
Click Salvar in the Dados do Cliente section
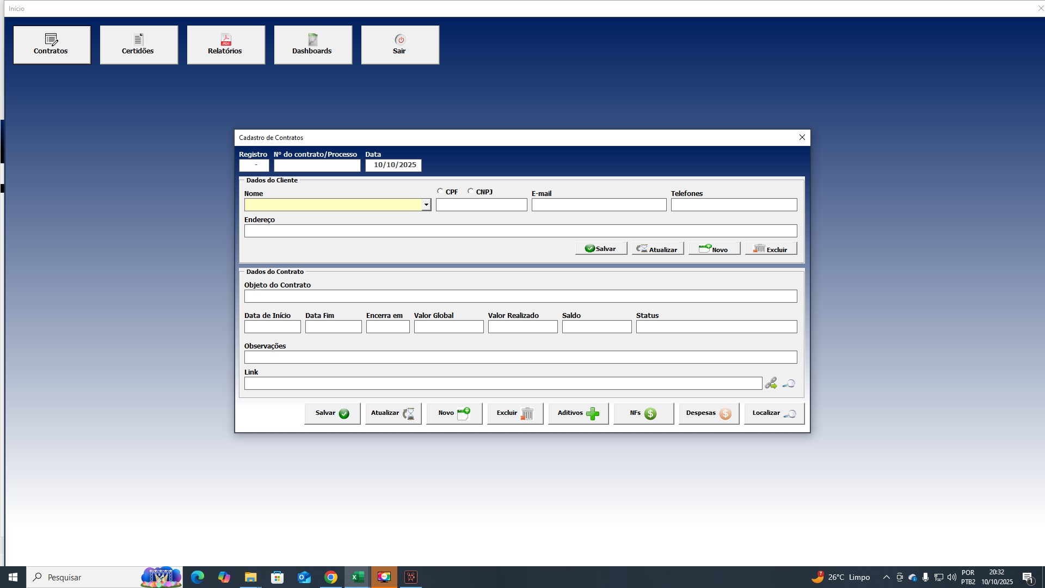601,248
